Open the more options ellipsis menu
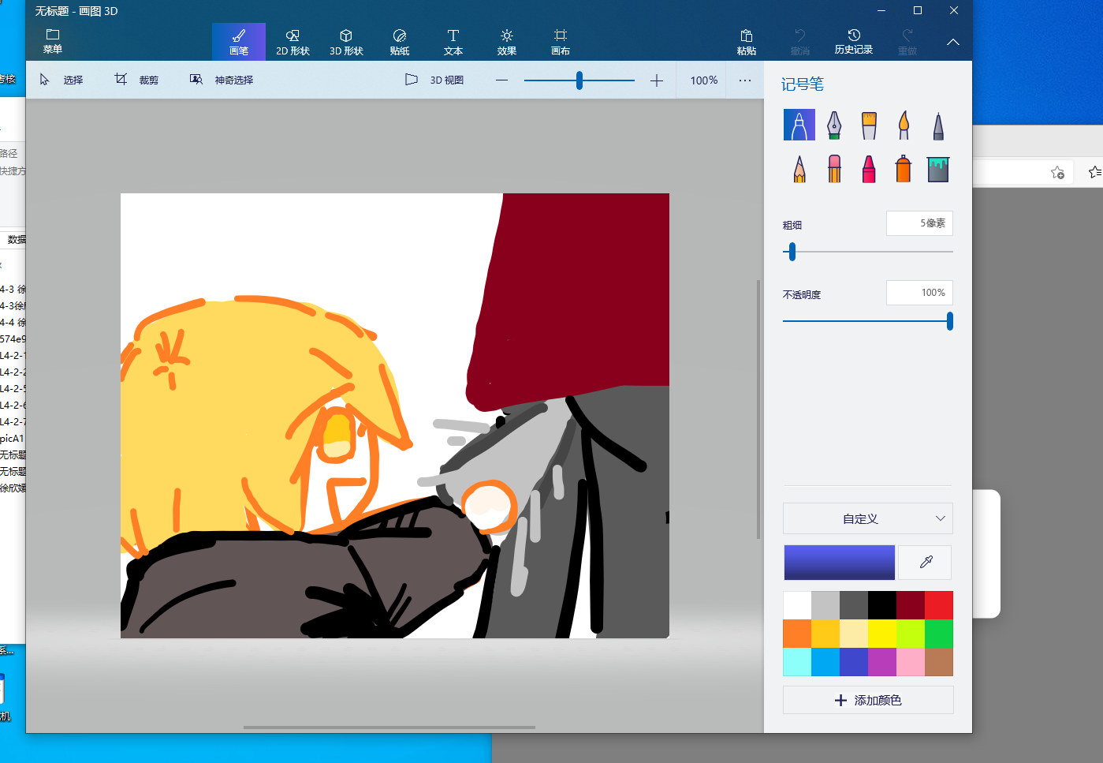Screen dimensions: 1103x763 click(744, 80)
